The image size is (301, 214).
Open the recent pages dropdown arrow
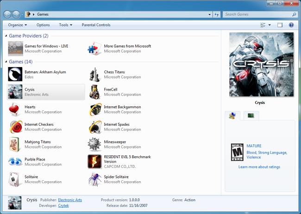tap(22, 14)
